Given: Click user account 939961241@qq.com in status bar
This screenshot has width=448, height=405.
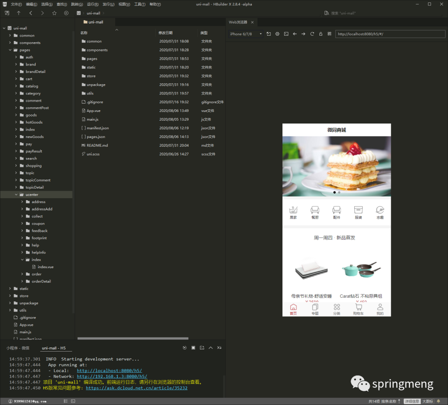Looking at the screenshot, I should (x=27, y=401).
